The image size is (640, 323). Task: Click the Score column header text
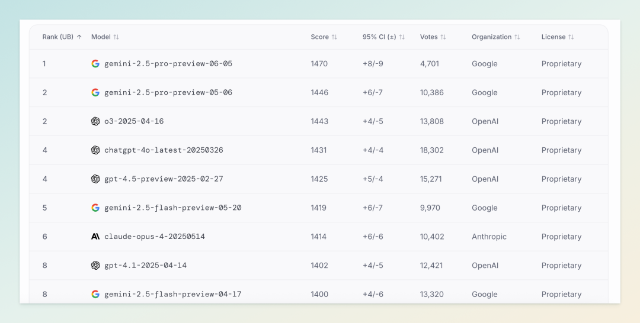(319, 37)
